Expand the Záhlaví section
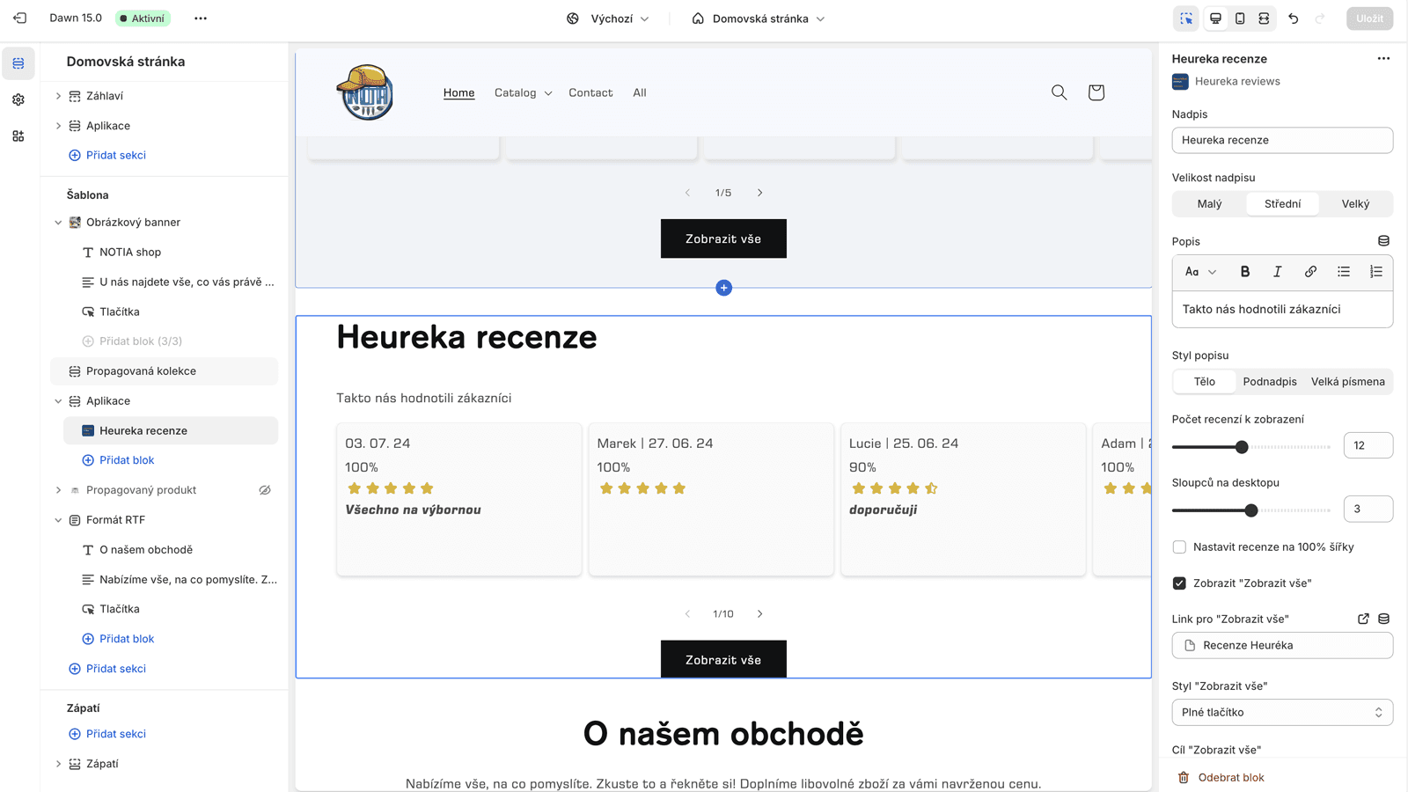 59,96
